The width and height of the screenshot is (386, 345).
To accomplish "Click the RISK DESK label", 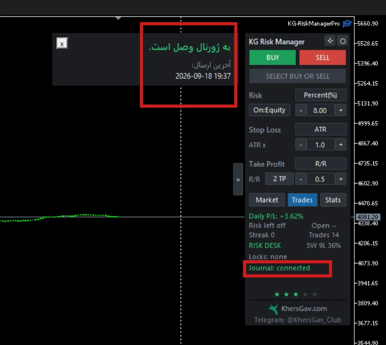I will coord(265,246).
